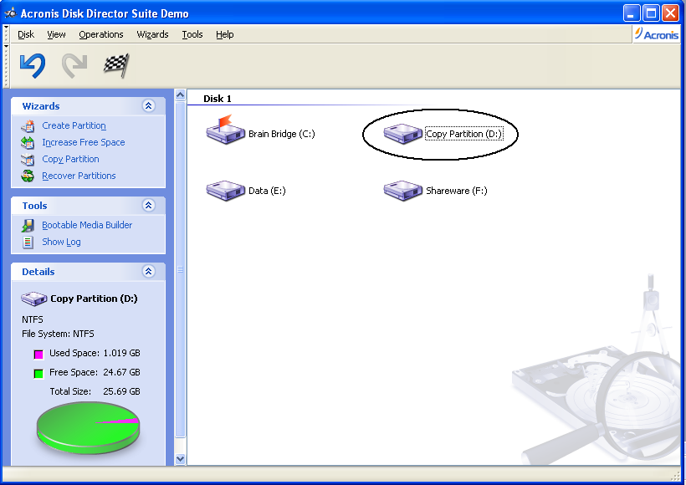Click the Wizards panel title
This screenshot has height=485, width=686.
41,106
